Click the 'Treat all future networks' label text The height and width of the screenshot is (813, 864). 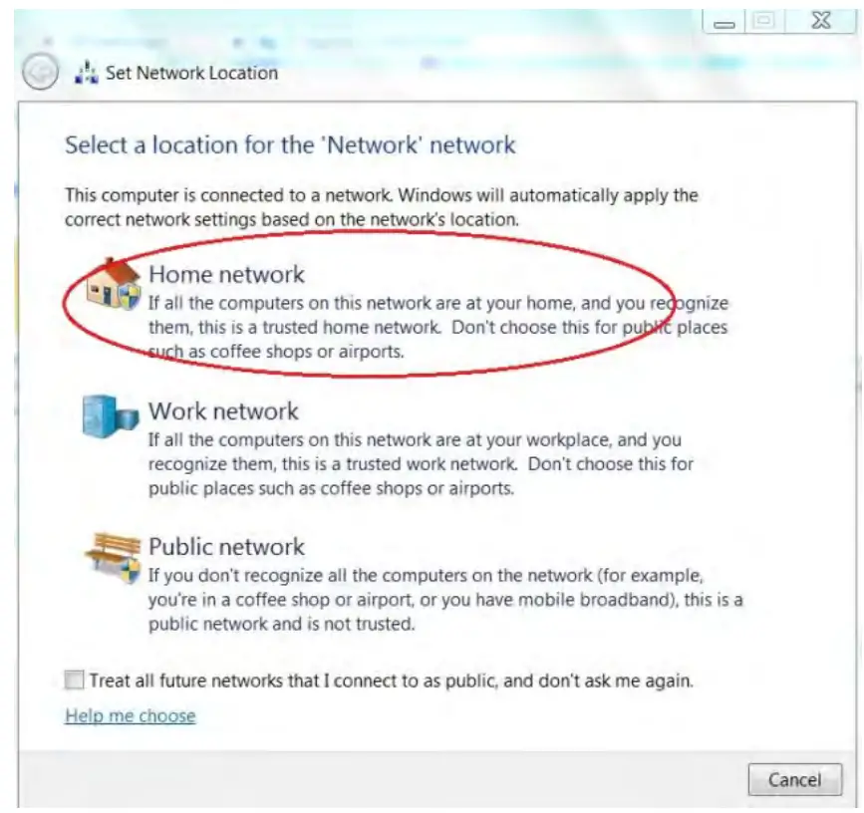tap(392, 680)
